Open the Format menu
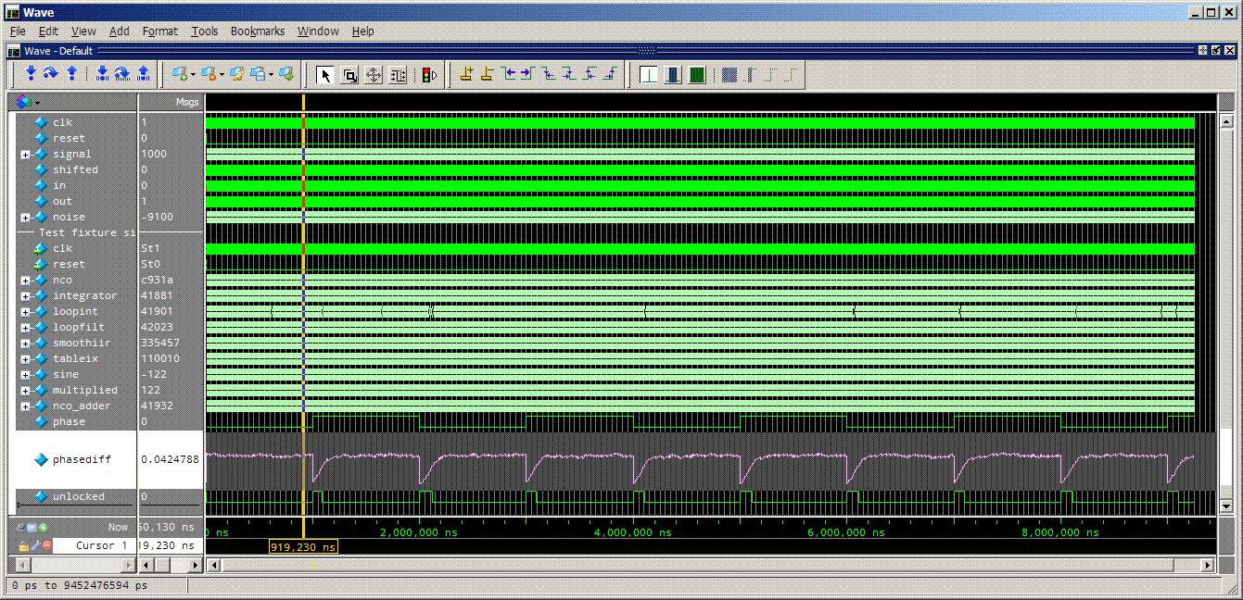Screen dimensions: 1243x600 pyautogui.click(x=159, y=31)
